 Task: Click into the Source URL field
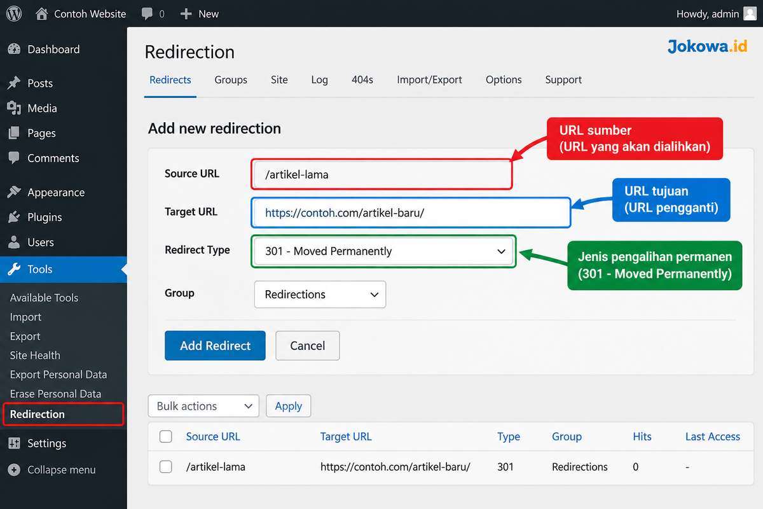point(381,174)
